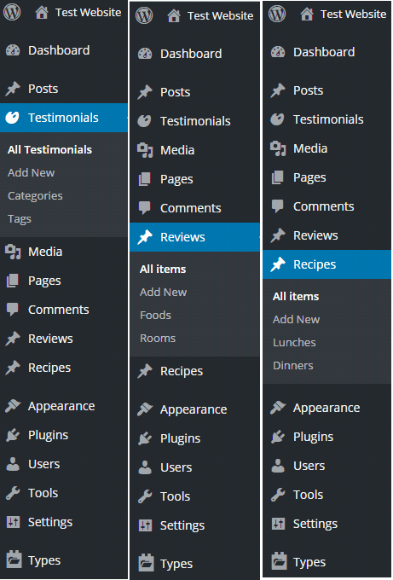Screen dimensions: 393x580
Task: Select All items under Reviews
Action: tap(163, 269)
